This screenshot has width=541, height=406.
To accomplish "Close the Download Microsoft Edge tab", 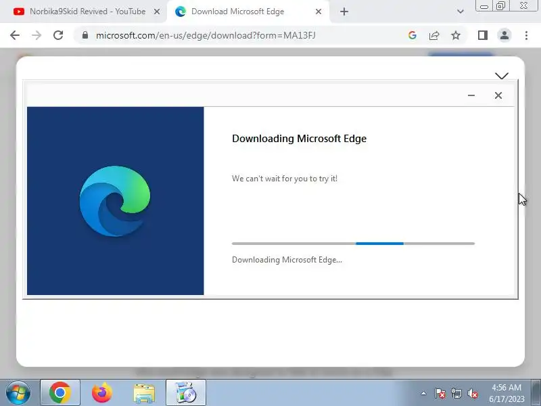I will point(319,12).
